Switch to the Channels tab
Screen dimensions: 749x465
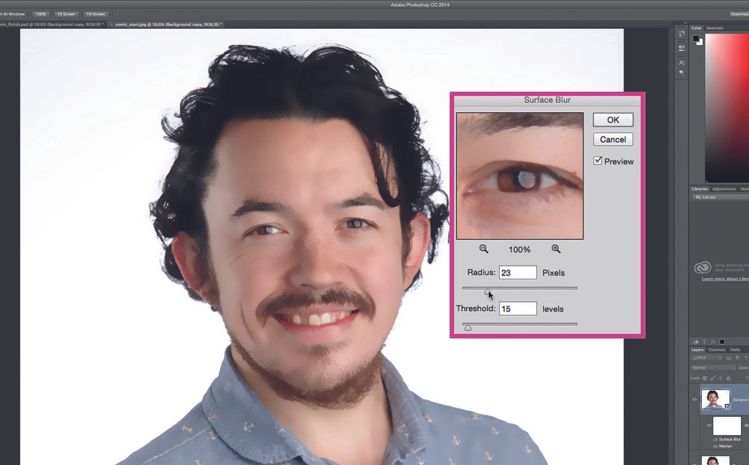(716, 350)
